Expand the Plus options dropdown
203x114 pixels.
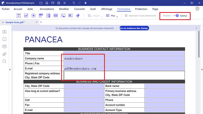112,16
